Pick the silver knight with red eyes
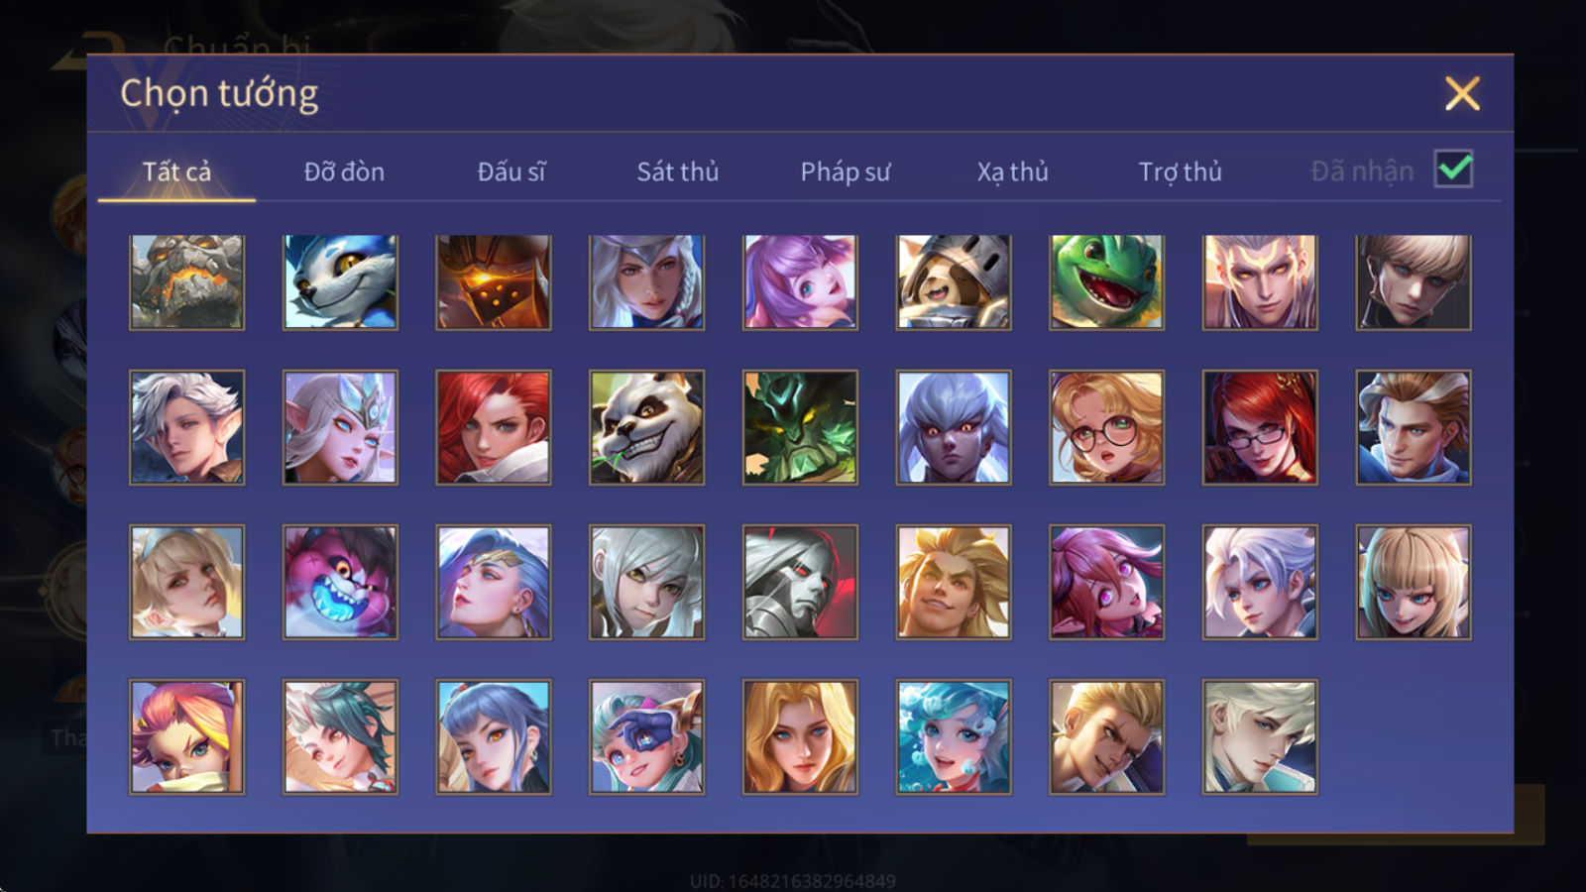The width and height of the screenshot is (1586, 892). click(x=800, y=582)
